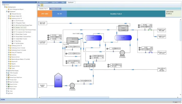Click the C-102 desalter vessel
182x104 pixels.
(x=93, y=38)
